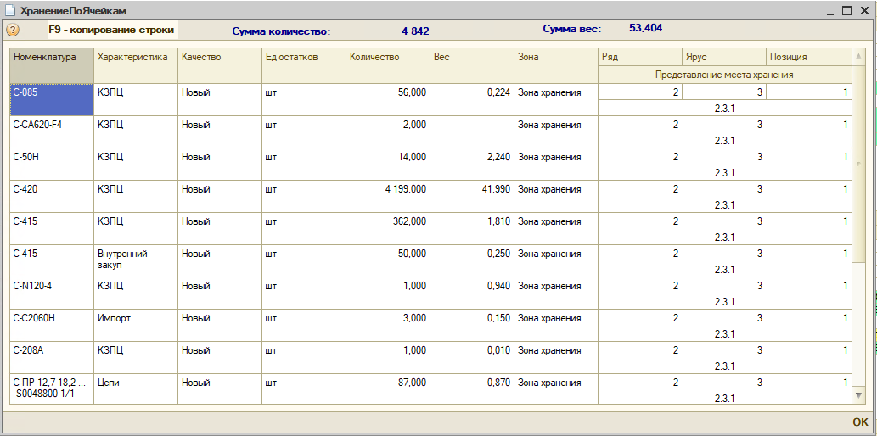Click 2.3.1 storage place in С-085 row

724,109
